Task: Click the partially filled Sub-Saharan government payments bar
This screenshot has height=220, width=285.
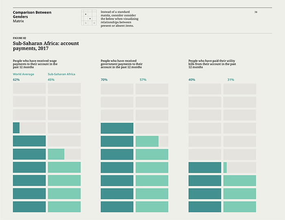Action: tap(152, 141)
